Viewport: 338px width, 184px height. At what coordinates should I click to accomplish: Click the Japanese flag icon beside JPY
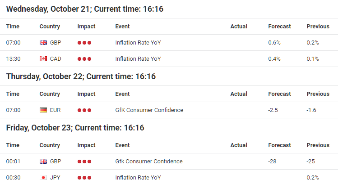(x=43, y=178)
